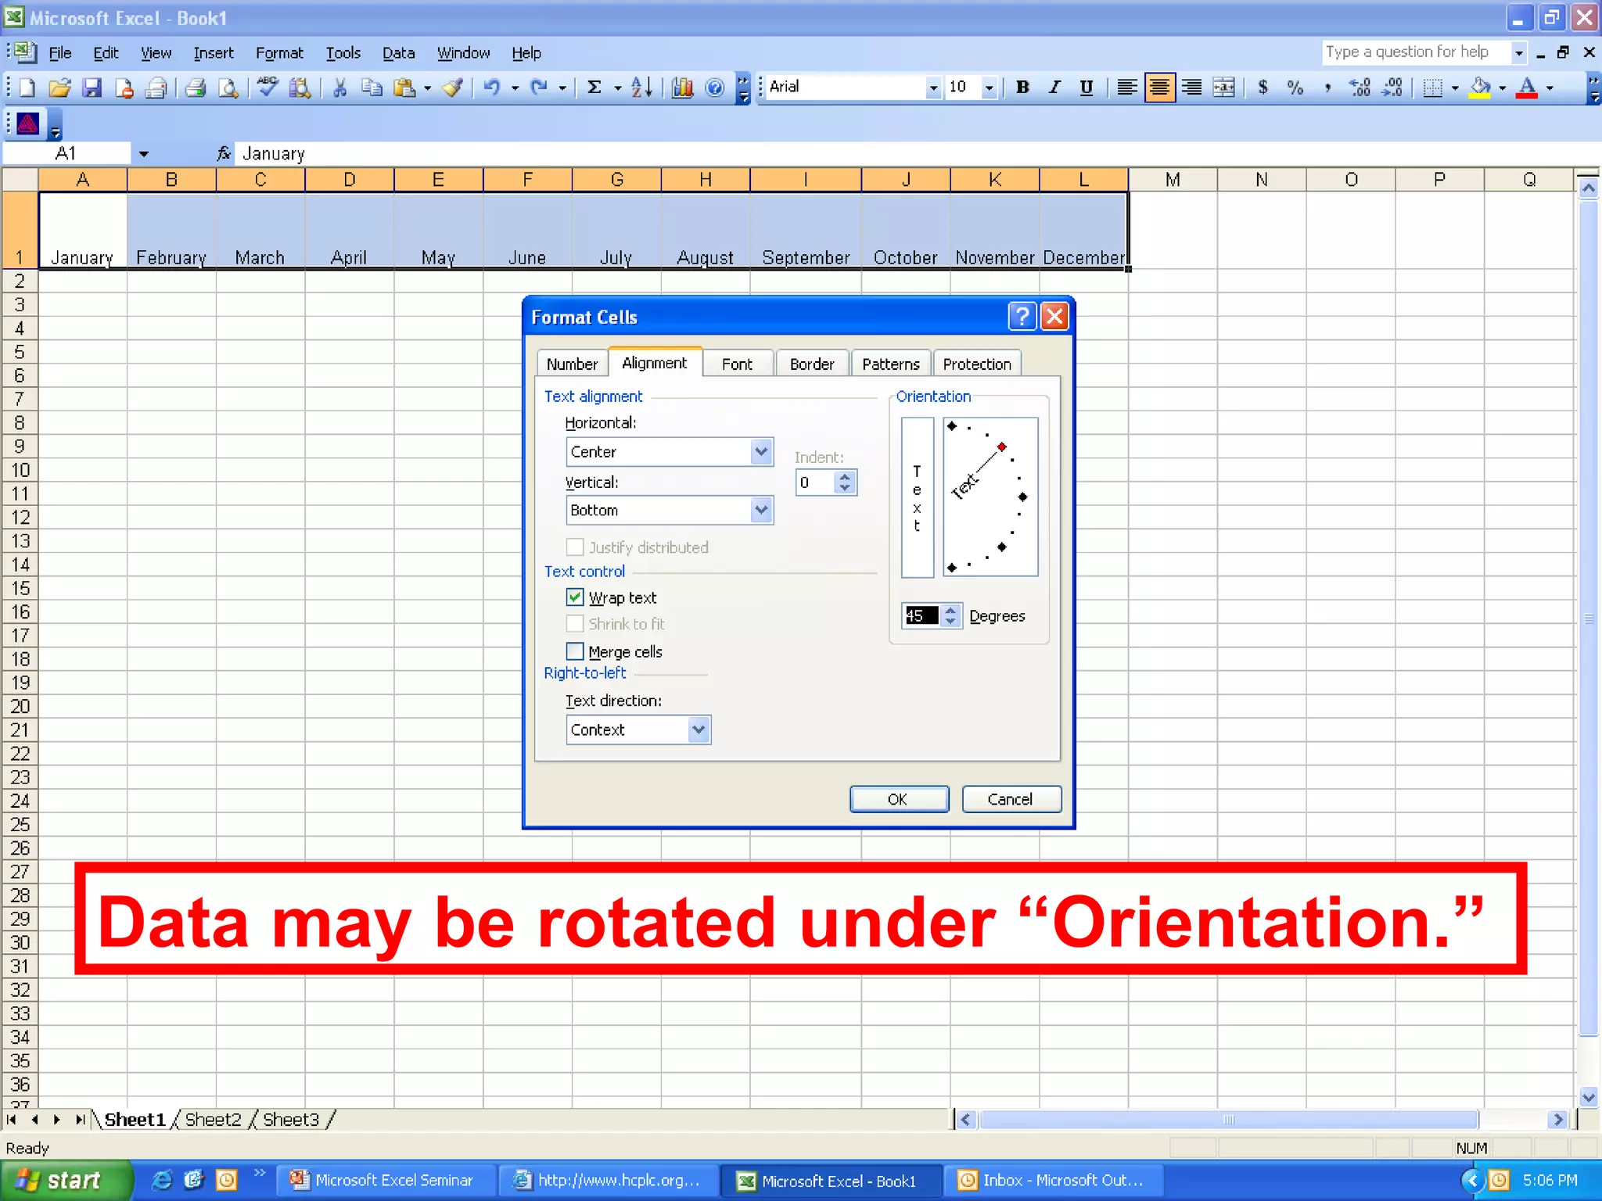Click the AutoSum sigma icon
This screenshot has height=1201, width=1602.
[594, 88]
